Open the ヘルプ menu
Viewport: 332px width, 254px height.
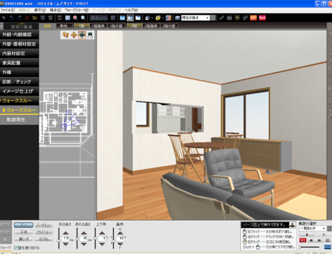pos(131,10)
